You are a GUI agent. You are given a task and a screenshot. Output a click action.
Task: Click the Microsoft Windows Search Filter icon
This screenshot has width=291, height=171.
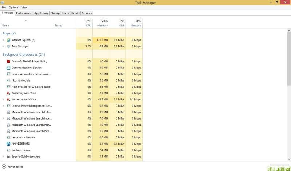8,112
